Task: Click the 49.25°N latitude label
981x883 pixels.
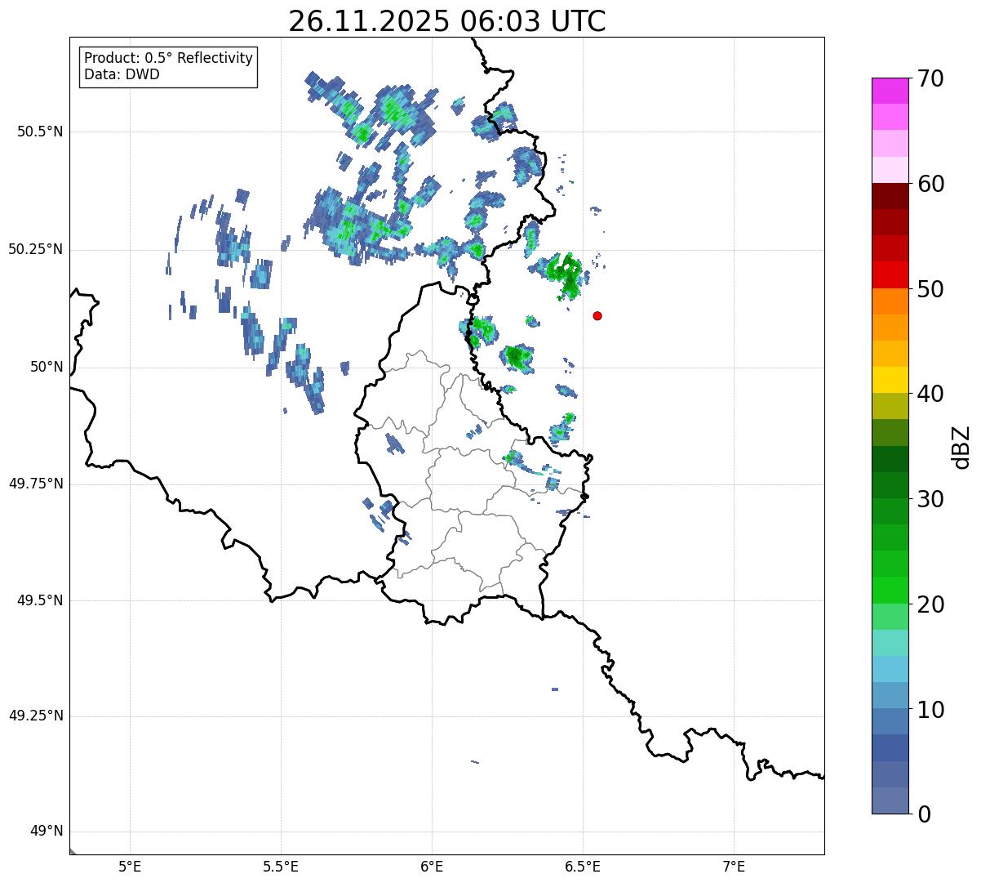Action: (36, 716)
